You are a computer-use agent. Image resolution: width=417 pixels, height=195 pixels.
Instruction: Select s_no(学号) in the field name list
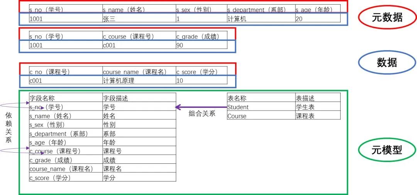coord(66,106)
